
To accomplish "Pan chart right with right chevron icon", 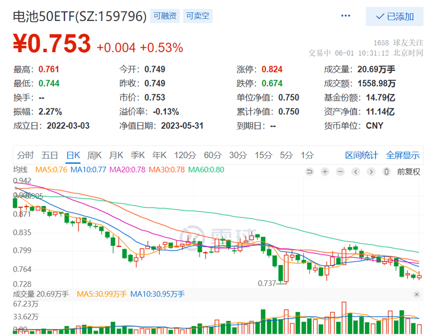I will (x=371, y=172).
